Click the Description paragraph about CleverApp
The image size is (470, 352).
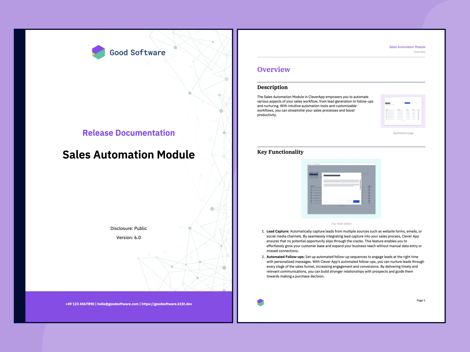(315, 106)
